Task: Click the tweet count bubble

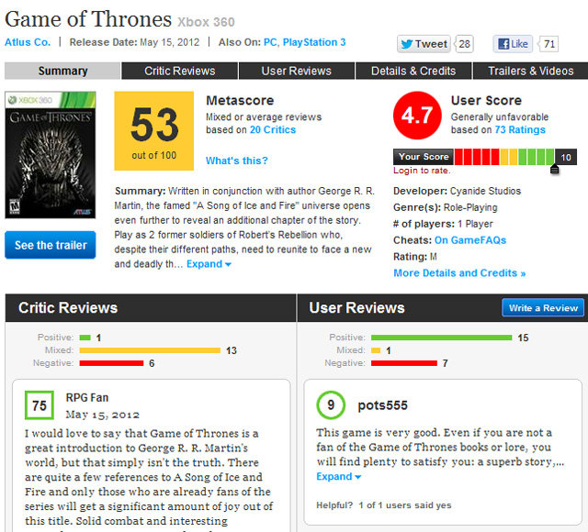Action: [x=465, y=44]
